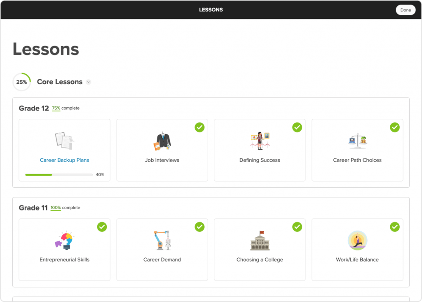Open the yoga icon for Work/Life Balance

click(357, 240)
